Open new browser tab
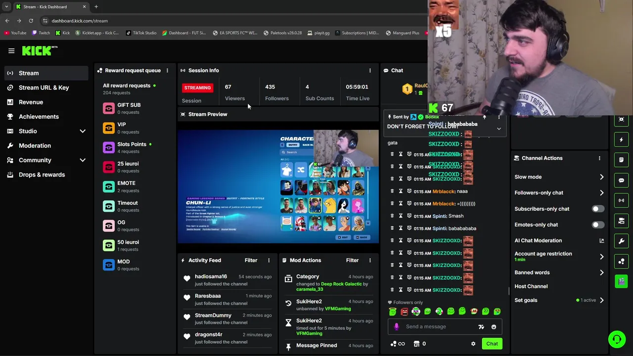The width and height of the screenshot is (633, 356). click(x=96, y=7)
